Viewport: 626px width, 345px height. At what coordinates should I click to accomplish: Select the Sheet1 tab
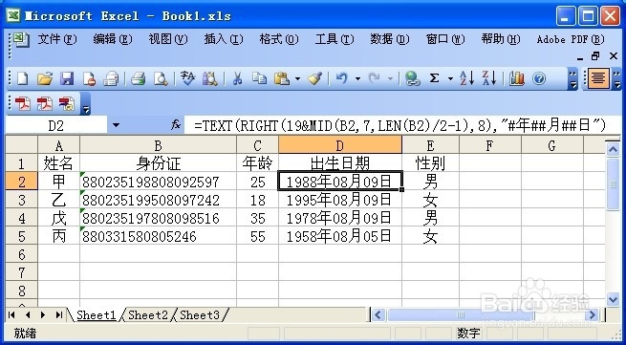pyautogui.click(x=96, y=314)
